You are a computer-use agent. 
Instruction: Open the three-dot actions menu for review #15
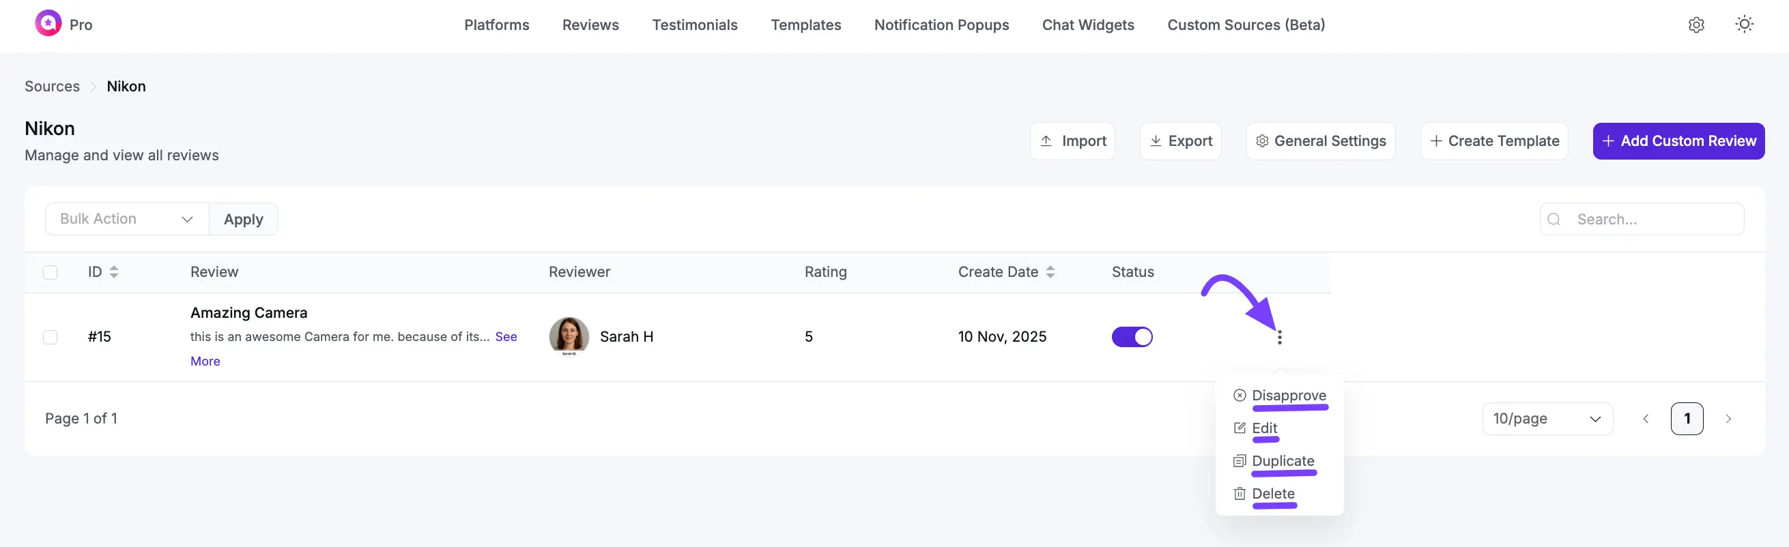pyautogui.click(x=1279, y=338)
